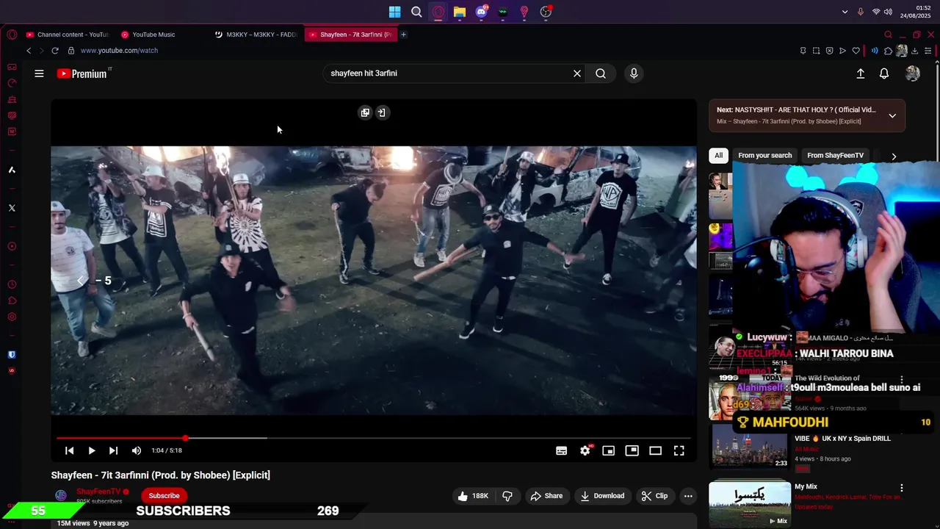Select From ShayFeenTV chip
The height and width of the screenshot is (529, 940).
tap(835, 155)
